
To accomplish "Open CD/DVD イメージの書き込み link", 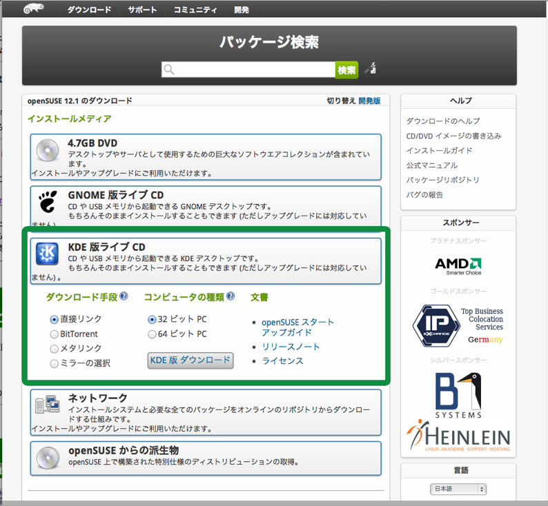I will pyautogui.click(x=453, y=136).
